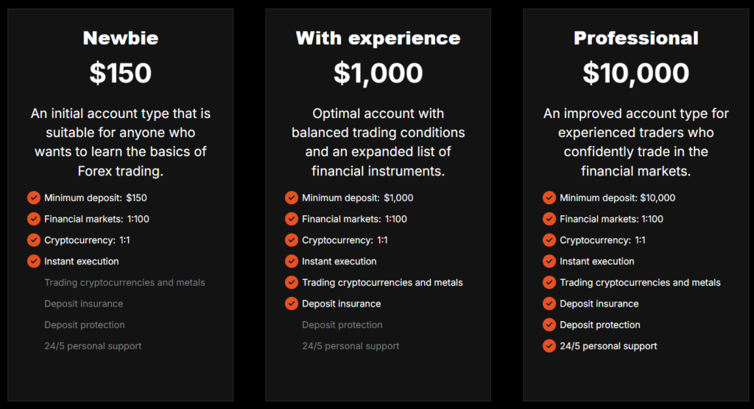Click Professional Financial markets checkmark icon
Viewport: 754px width, 409px height.
point(549,219)
